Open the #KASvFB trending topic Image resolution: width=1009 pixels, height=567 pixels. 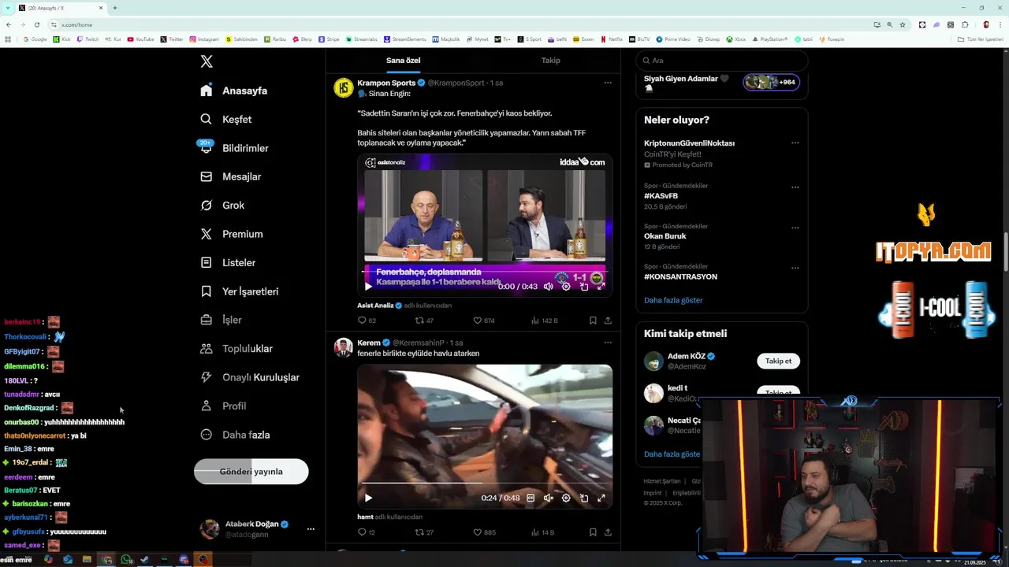(661, 196)
